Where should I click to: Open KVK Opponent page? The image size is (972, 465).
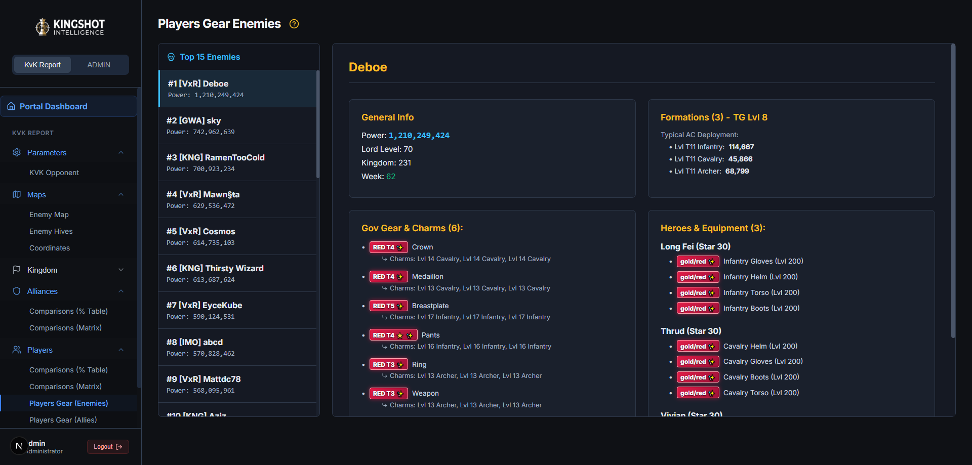54,173
